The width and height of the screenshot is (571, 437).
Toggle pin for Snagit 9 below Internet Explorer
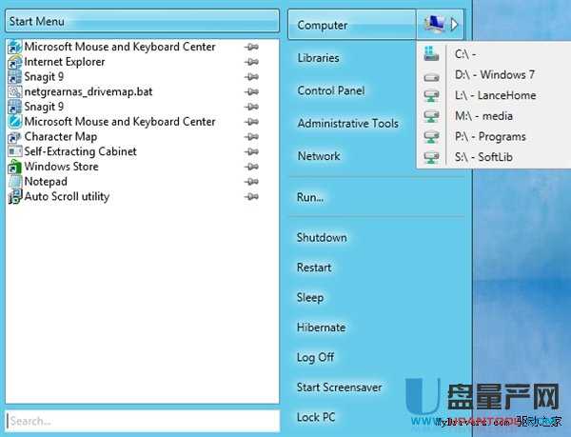coord(251,77)
